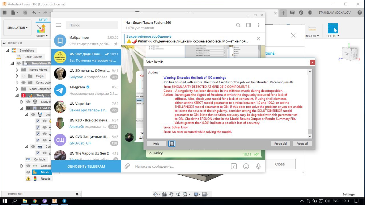Open Chrome from the Windows taskbar
Image resolution: width=365 pixels, height=205 pixels.
[x=35, y=201]
